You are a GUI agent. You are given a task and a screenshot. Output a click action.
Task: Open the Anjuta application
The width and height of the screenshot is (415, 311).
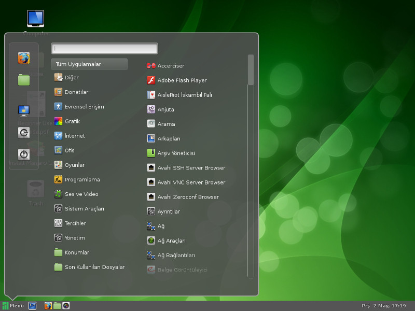[x=165, y=109]
